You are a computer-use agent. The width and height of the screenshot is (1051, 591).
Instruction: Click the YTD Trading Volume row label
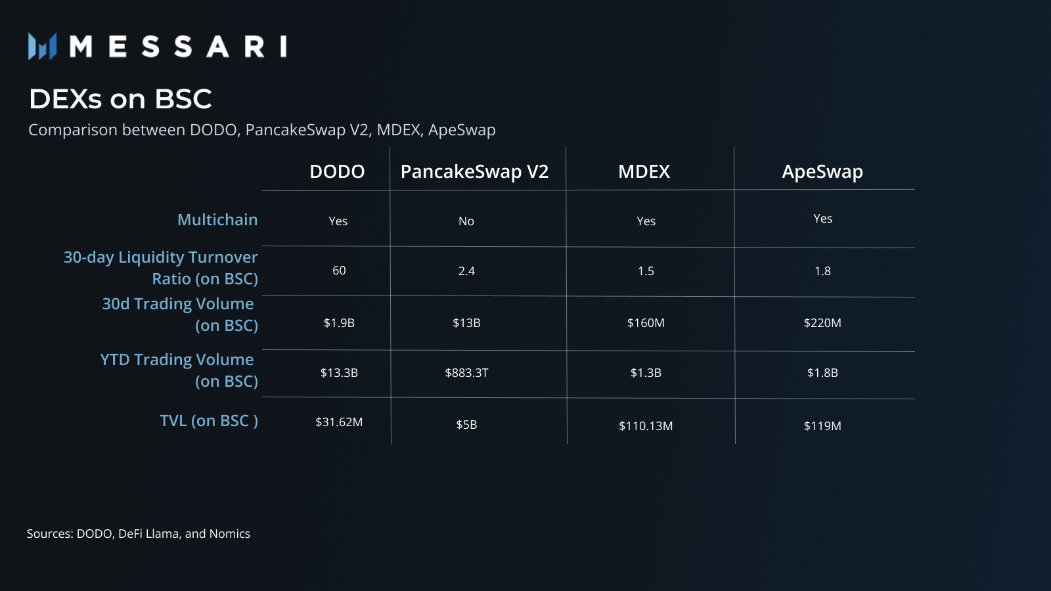[177, 370]
